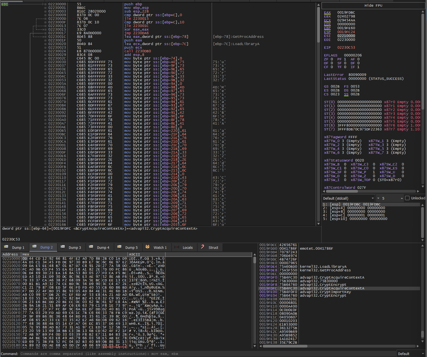Select EAX register value 0019FDBC
The image size is (427, 357).
click(346, 13)
